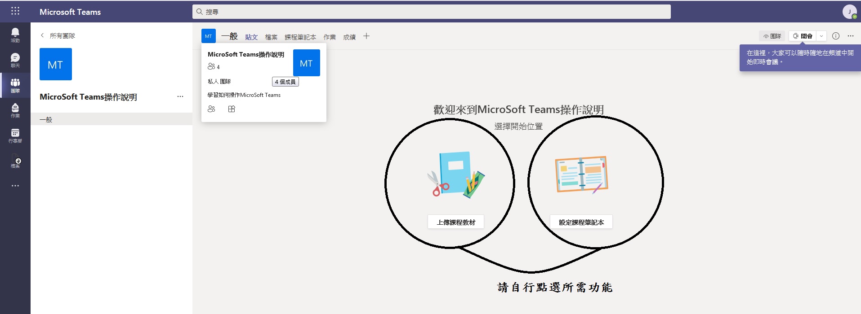Switch to the 檔案 tab
This screenshot has width=861, height=314.
(271, 37)
